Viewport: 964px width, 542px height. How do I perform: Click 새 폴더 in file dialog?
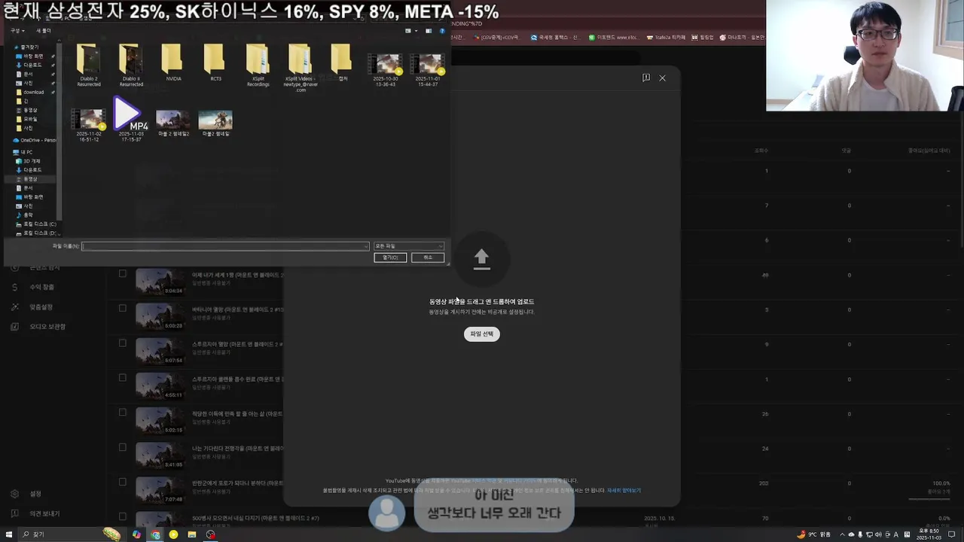[x=44, y=31]
